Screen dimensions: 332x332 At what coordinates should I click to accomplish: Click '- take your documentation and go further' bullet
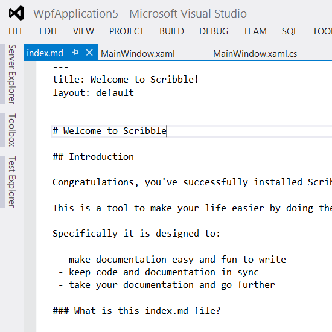[167, 285]
